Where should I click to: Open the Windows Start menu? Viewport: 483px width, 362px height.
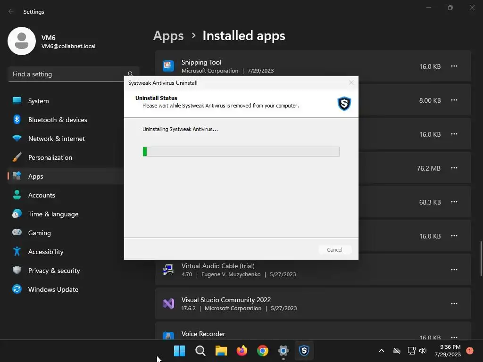pyautogui.click(x=179, y=351)
